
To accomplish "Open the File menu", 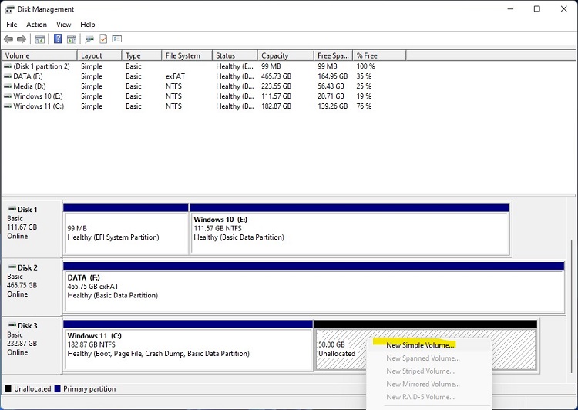I will pyautogui.click(x=12, y=25).
